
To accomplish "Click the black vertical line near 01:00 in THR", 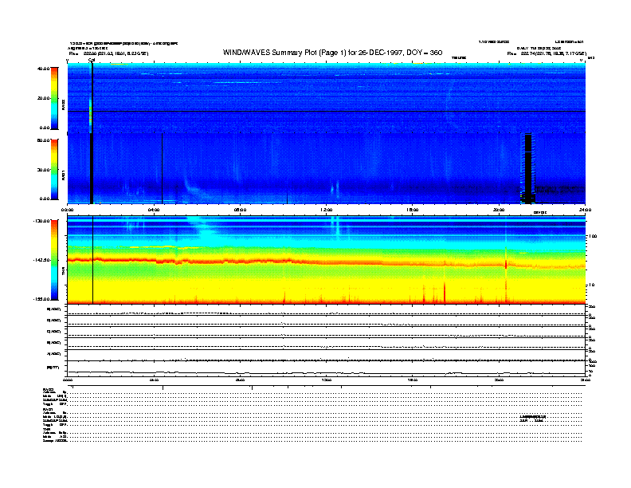I will pyautogui.click(x=93, y=260).
